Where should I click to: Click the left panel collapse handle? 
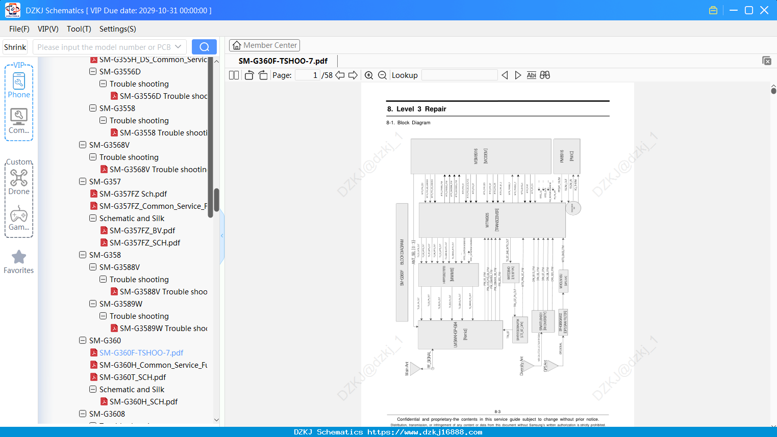click(222, 235)
